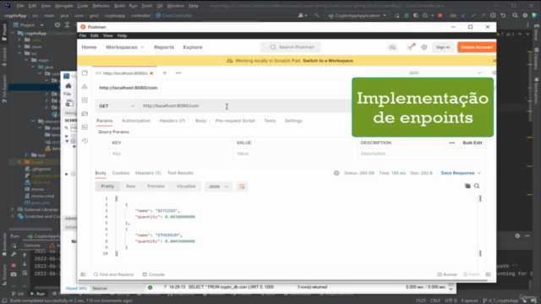Open tab options ellipsis next to plus
Viewport: 541px width, 304px height.
178,73
